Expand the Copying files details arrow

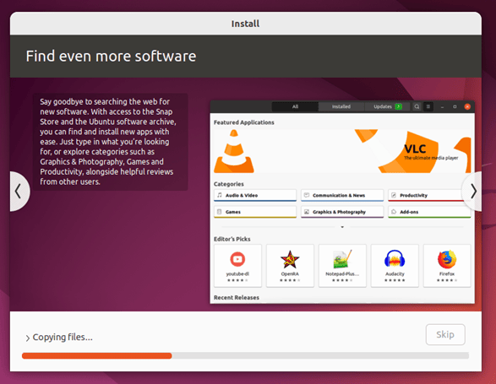pyautogui.click(x=28, y=338)
